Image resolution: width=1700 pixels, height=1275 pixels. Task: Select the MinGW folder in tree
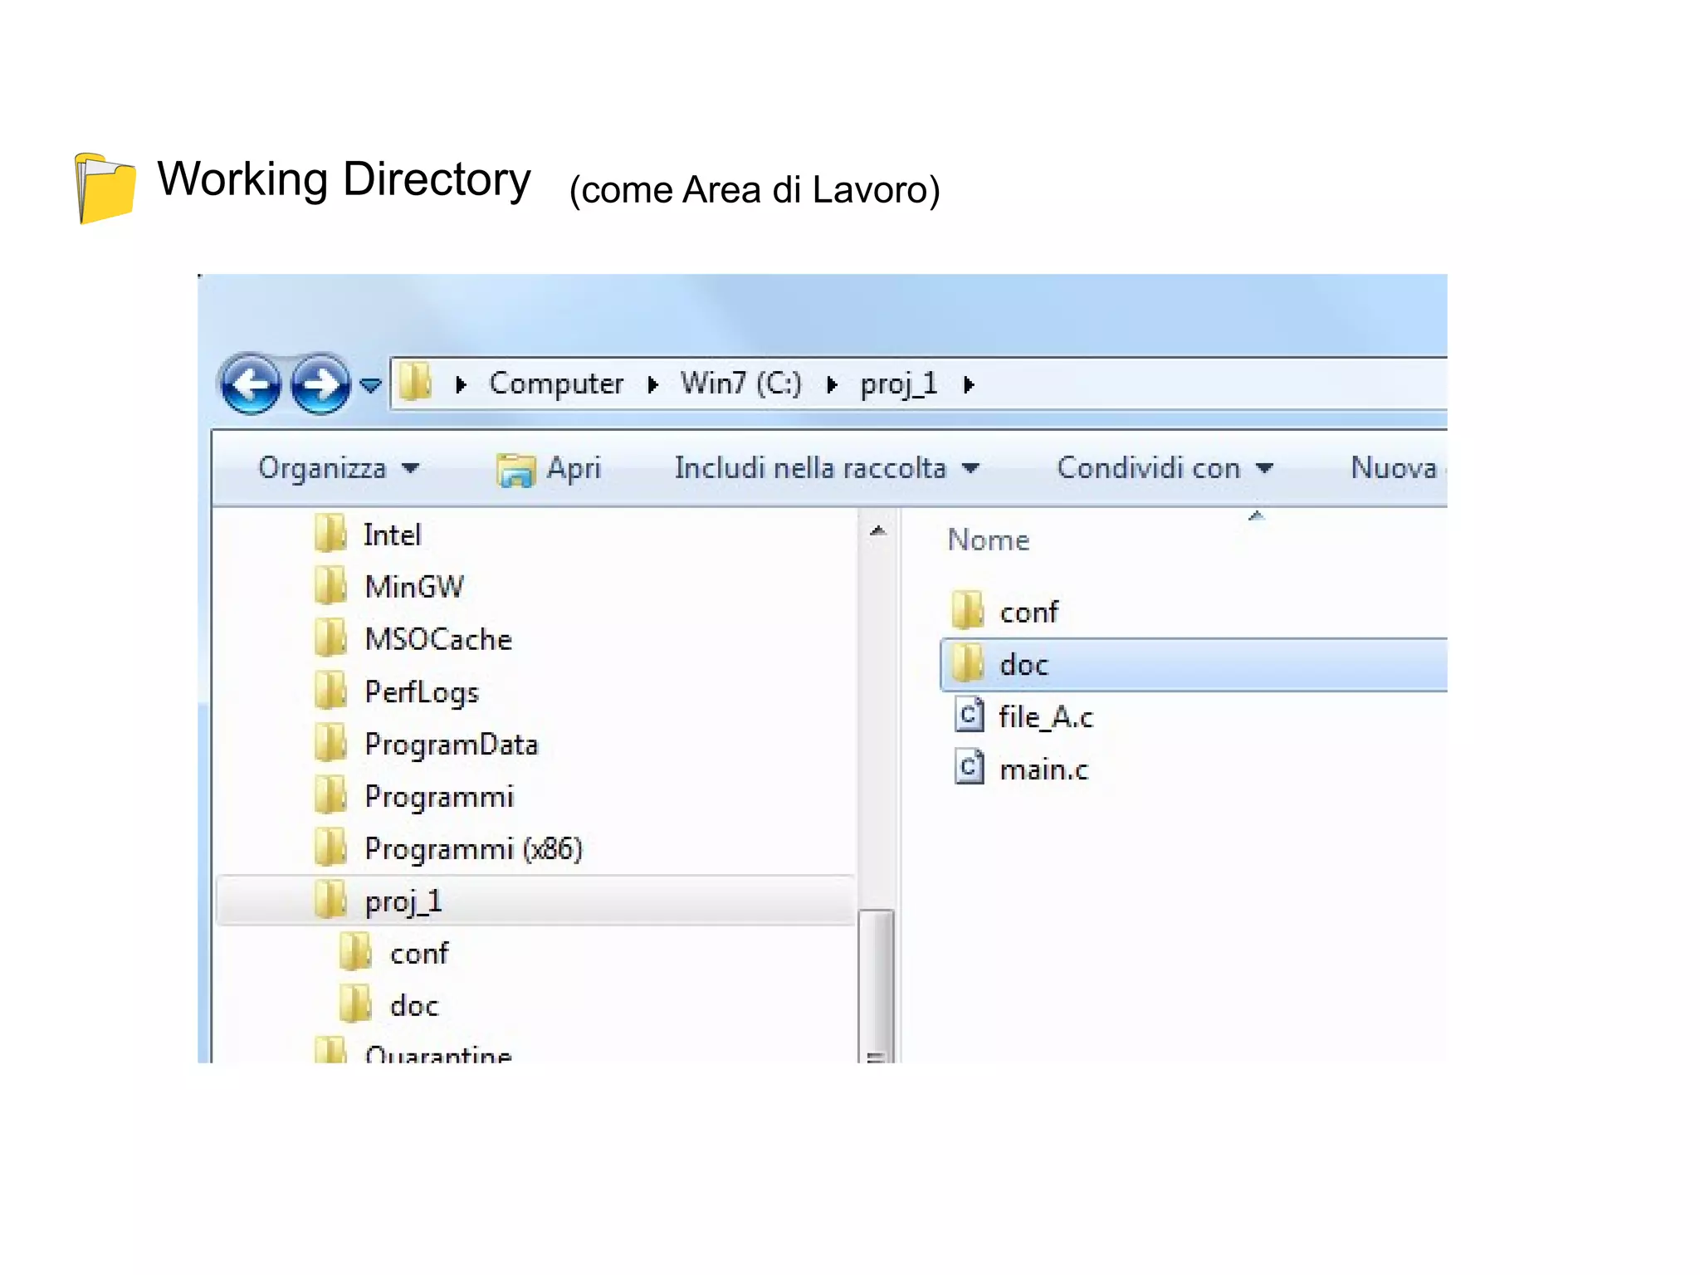click(x=414, y=588)
